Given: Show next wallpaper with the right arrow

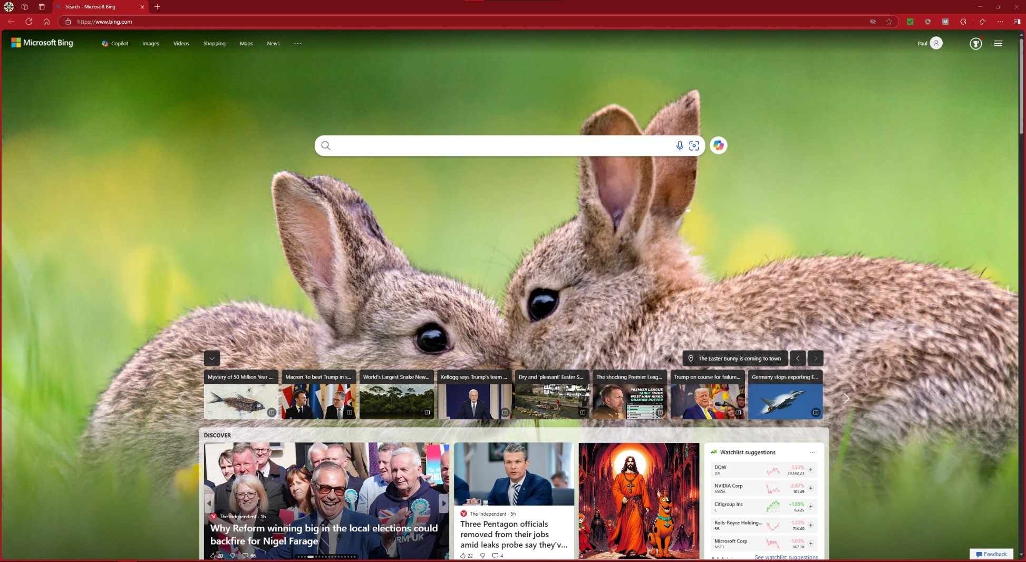Looking at the screenshot, I should pyautogui.click(x=815, y=358).
